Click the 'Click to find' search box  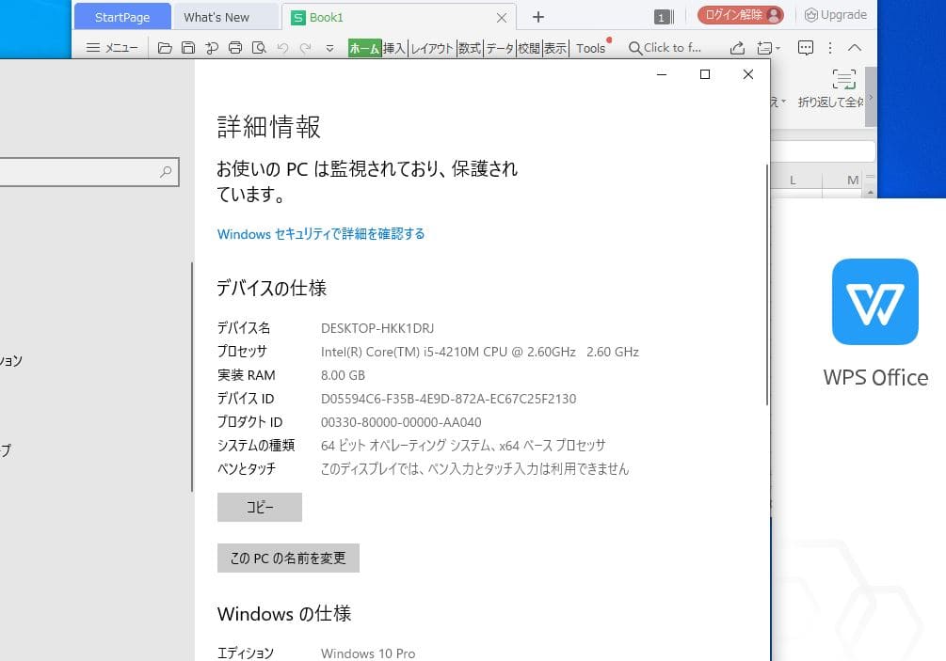tap(665, 48)
